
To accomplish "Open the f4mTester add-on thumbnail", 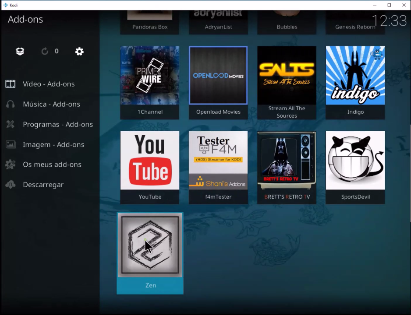I will point(218,160).
